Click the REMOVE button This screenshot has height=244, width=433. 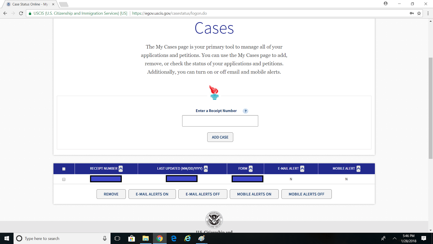pyautogui.click(x=111, y=194)
